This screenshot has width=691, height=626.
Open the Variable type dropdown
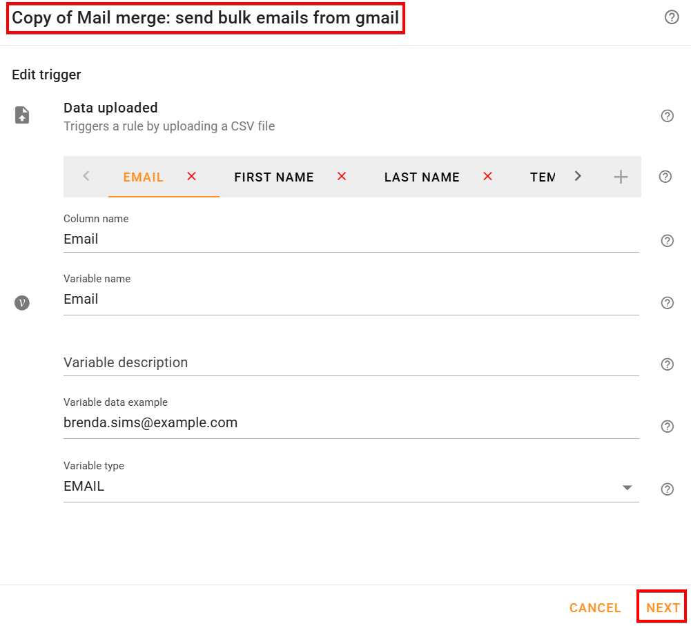click(627, 487)
